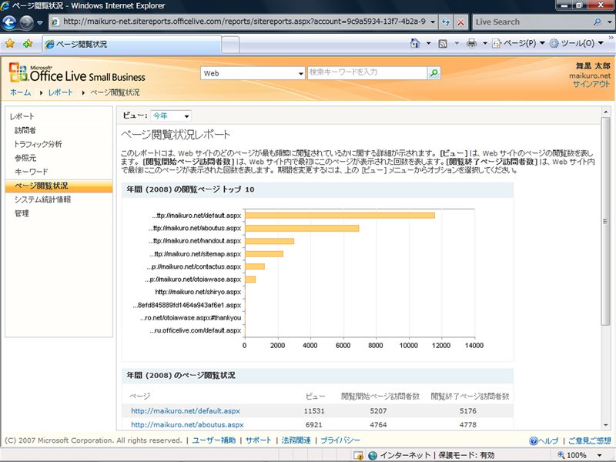Open the 法務関連 footer link
This screenshot has width=616, height=462.
pos(296,440)
